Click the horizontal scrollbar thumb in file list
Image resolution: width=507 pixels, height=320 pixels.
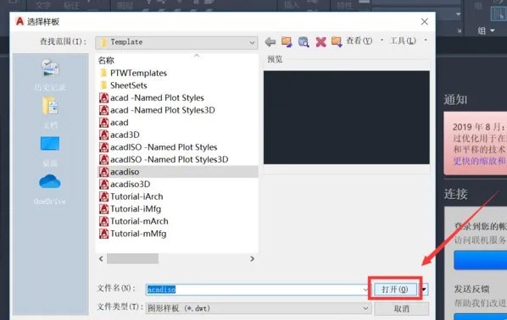[132, 259]
